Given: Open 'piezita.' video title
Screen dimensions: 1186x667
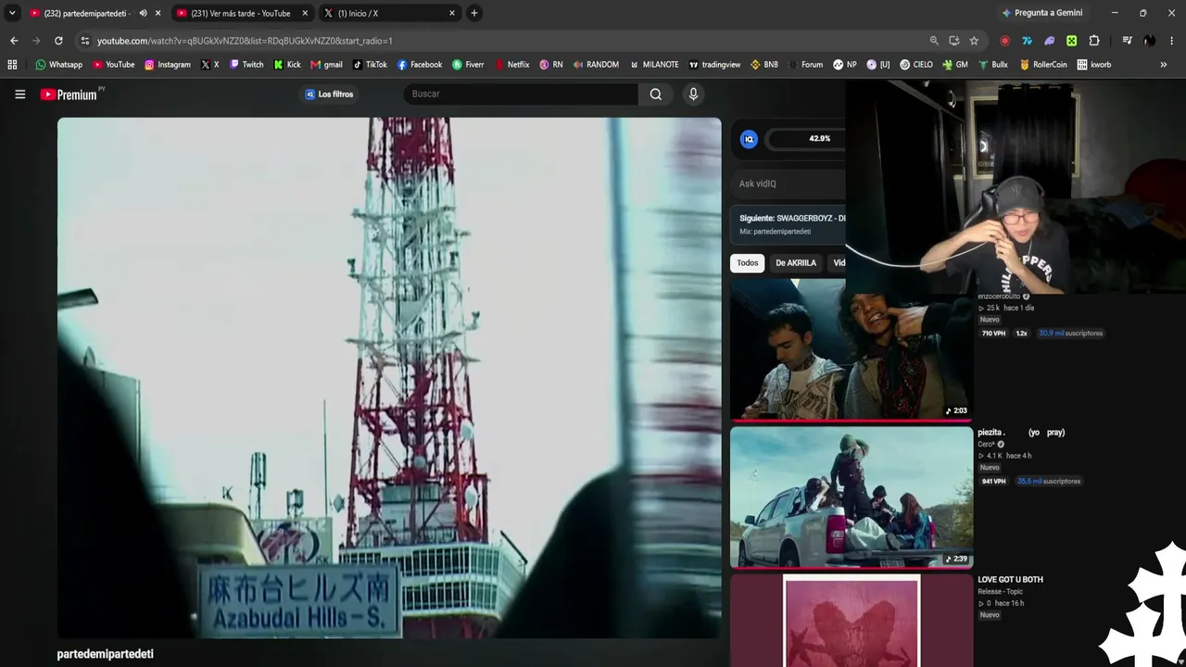Looking at the screenshot, I should point(1021,433).
